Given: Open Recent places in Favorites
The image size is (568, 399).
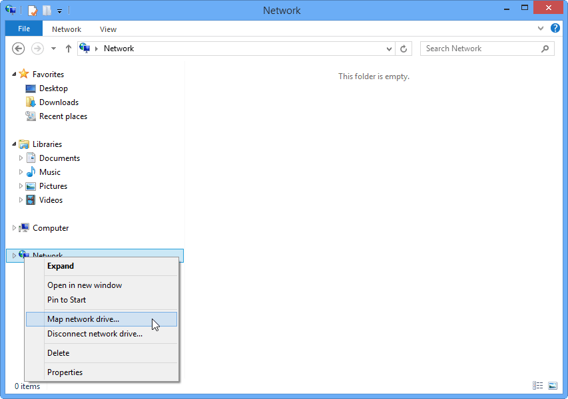Looking at the screenshot, I should (63, 116).
